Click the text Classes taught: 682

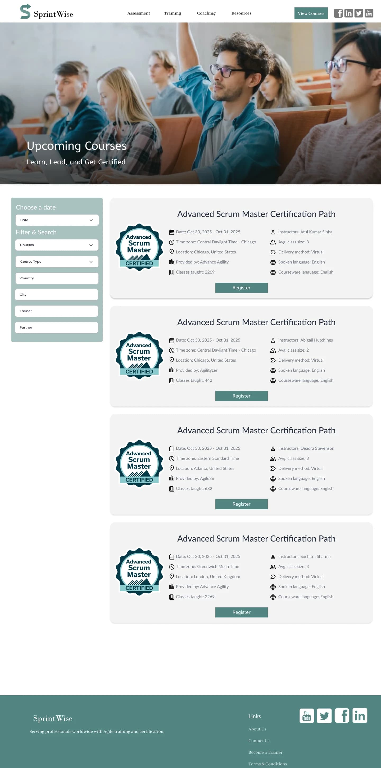(x=194, y=489)
